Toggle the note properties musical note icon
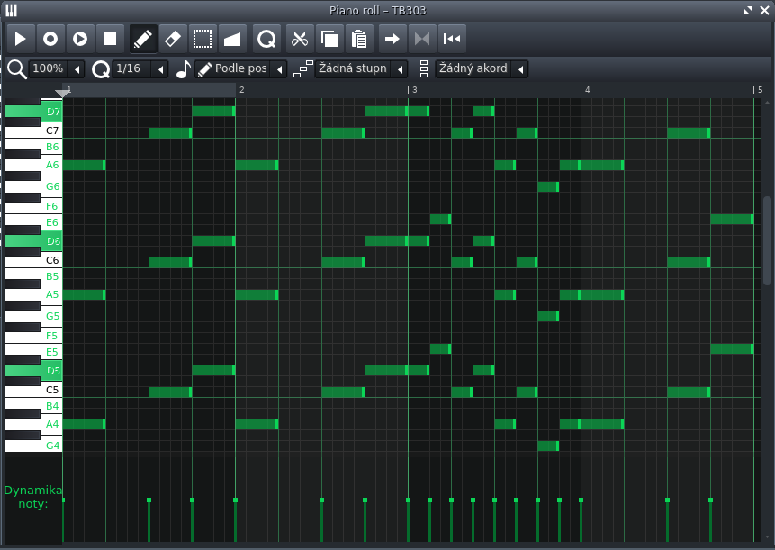This screenshot has height=550, width=775. pos(182,68)
